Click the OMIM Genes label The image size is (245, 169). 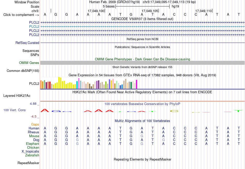point(29,63)
